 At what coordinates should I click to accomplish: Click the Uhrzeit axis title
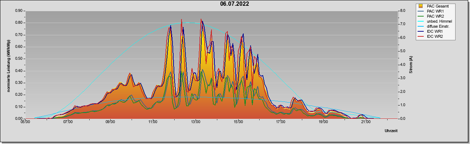[391, 131]
